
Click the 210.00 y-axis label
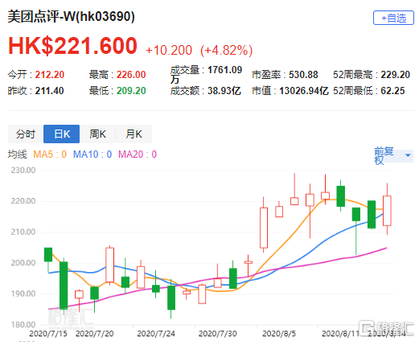[x=23, y=232]
